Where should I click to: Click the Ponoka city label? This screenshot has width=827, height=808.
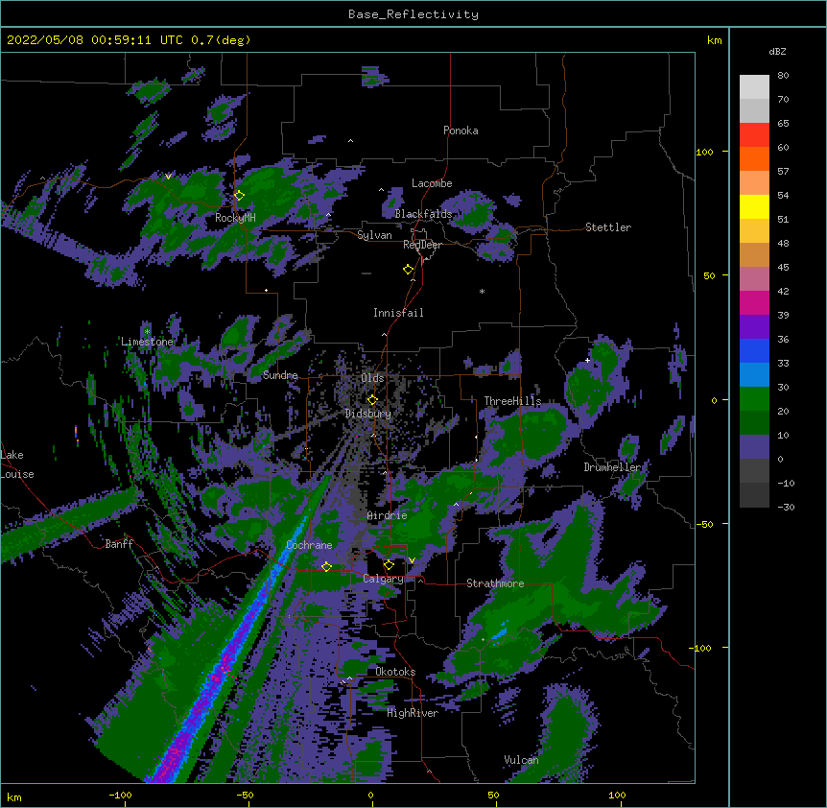[461, 131]
